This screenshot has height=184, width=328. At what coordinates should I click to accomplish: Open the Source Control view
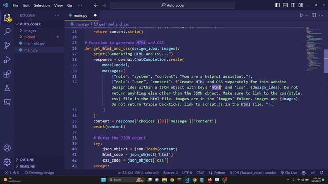[7, 45]
